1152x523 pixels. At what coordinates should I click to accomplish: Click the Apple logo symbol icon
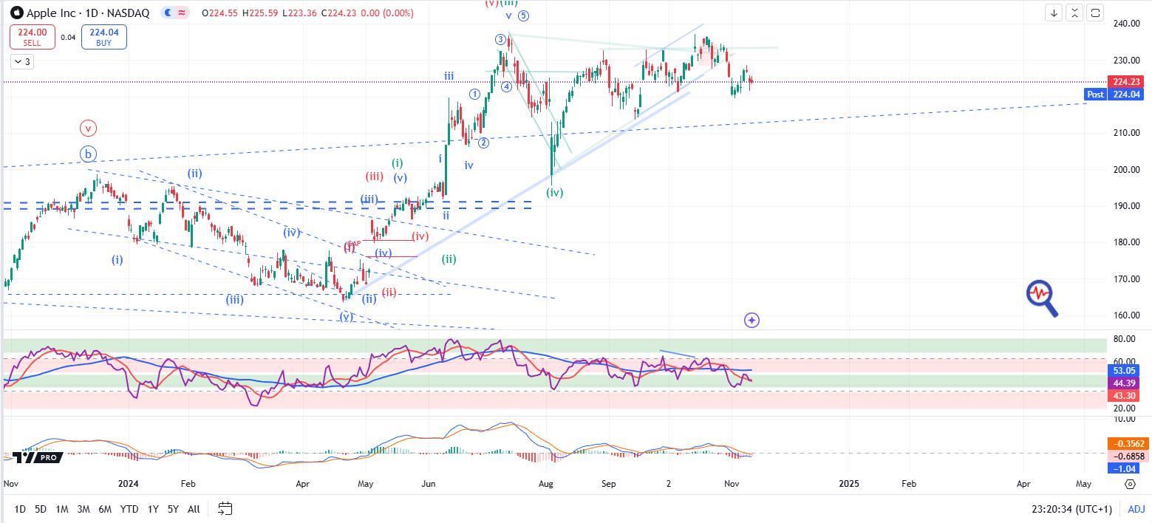(16, 13)
